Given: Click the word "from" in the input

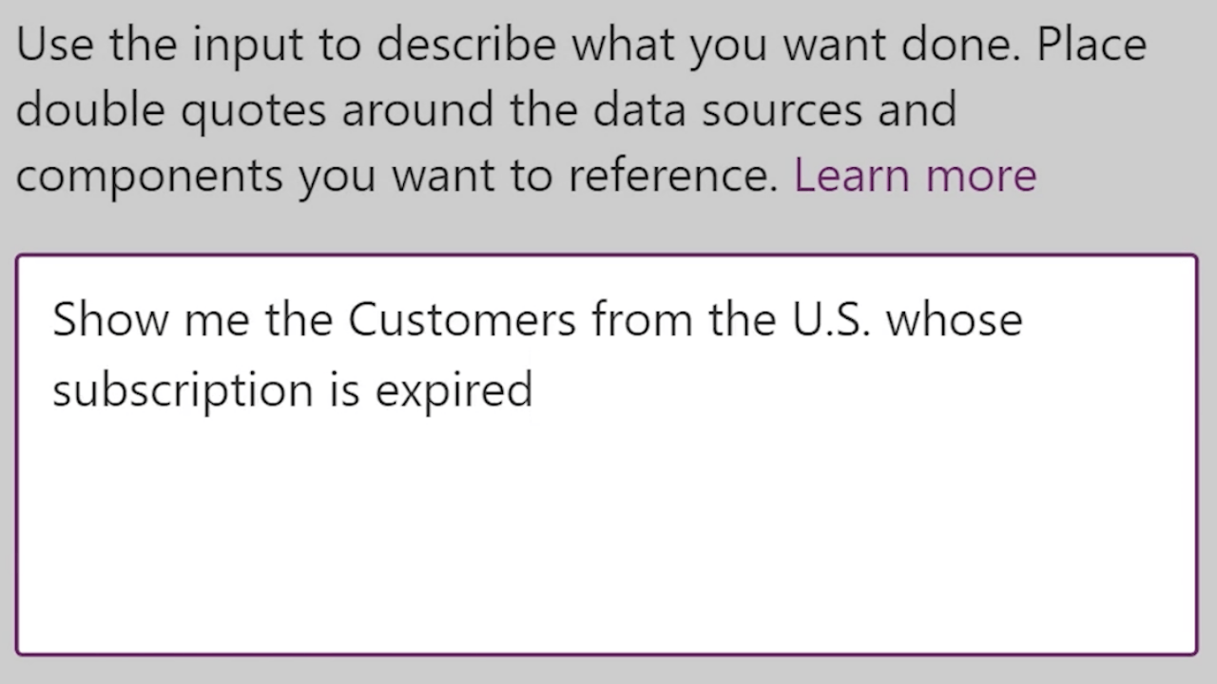Looking at the screenshot, I should coord(642,319).
